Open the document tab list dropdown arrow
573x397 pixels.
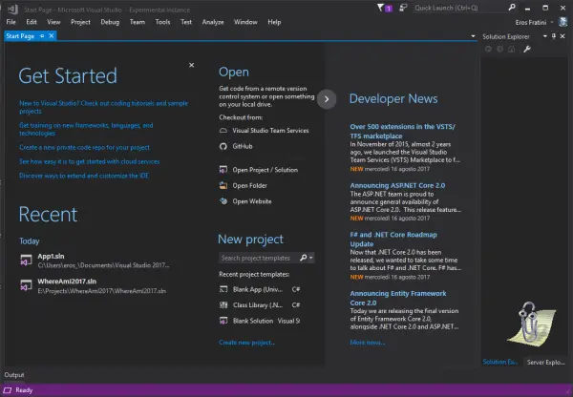473,36
